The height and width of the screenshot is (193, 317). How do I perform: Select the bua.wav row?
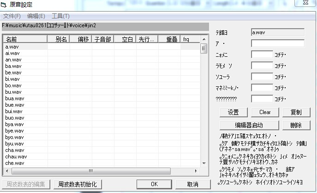pyautogui.click(x=102, y=98)
